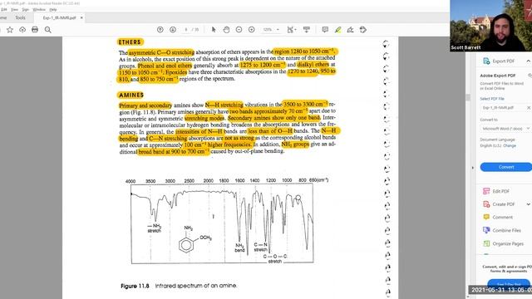Click the Select PDF File label
The image size is (532, 299).
(492, 99)
